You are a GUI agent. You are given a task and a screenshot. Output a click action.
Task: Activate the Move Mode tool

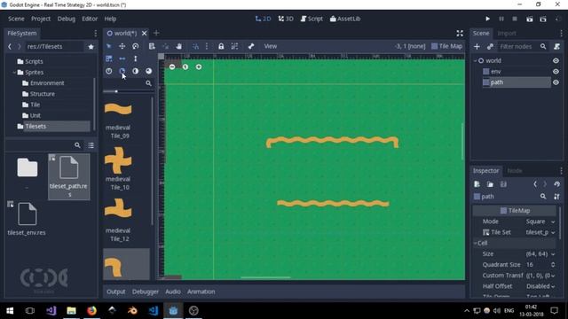122,46
